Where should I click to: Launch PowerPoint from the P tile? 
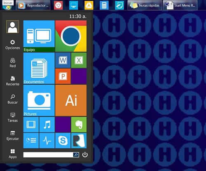[x=63, y=76]
